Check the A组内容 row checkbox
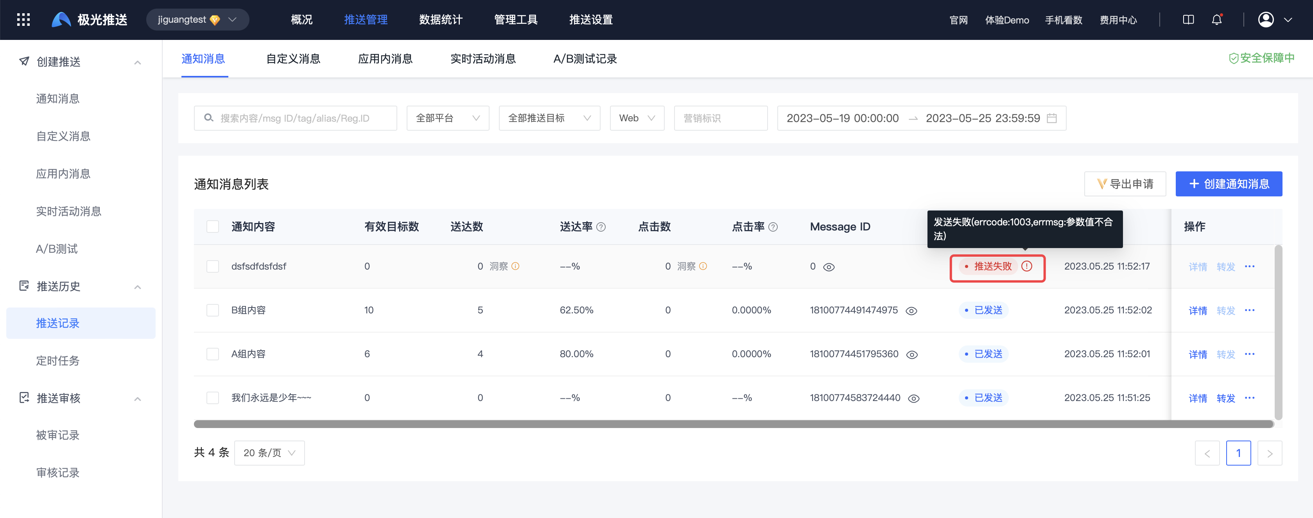 (213, 354)
